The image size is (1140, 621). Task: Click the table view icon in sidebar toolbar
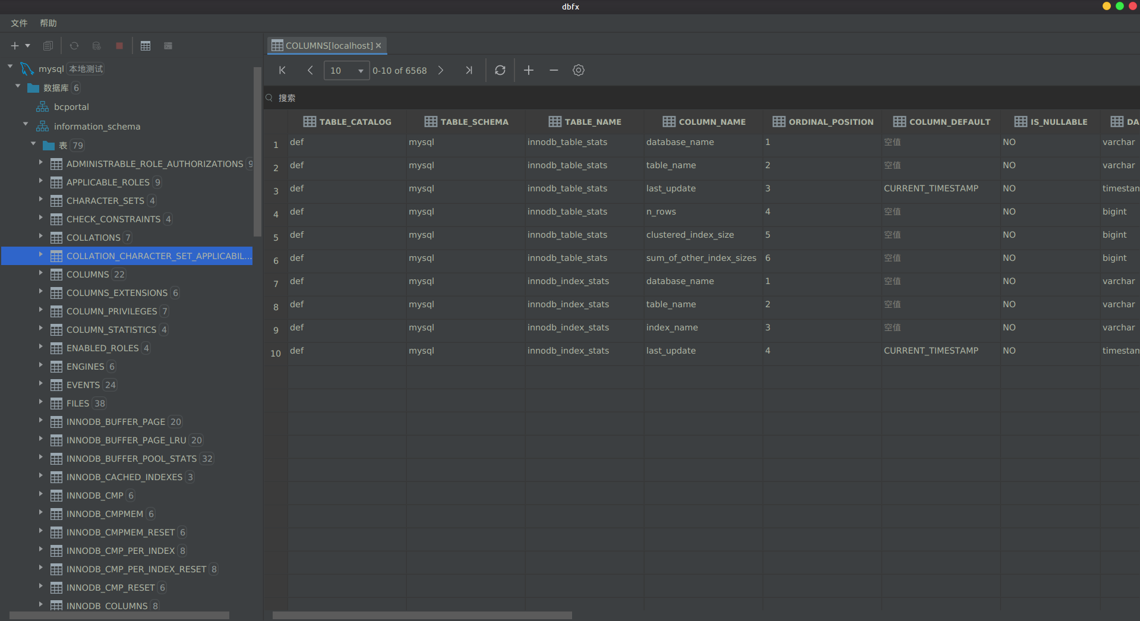[x=146, y=46]
